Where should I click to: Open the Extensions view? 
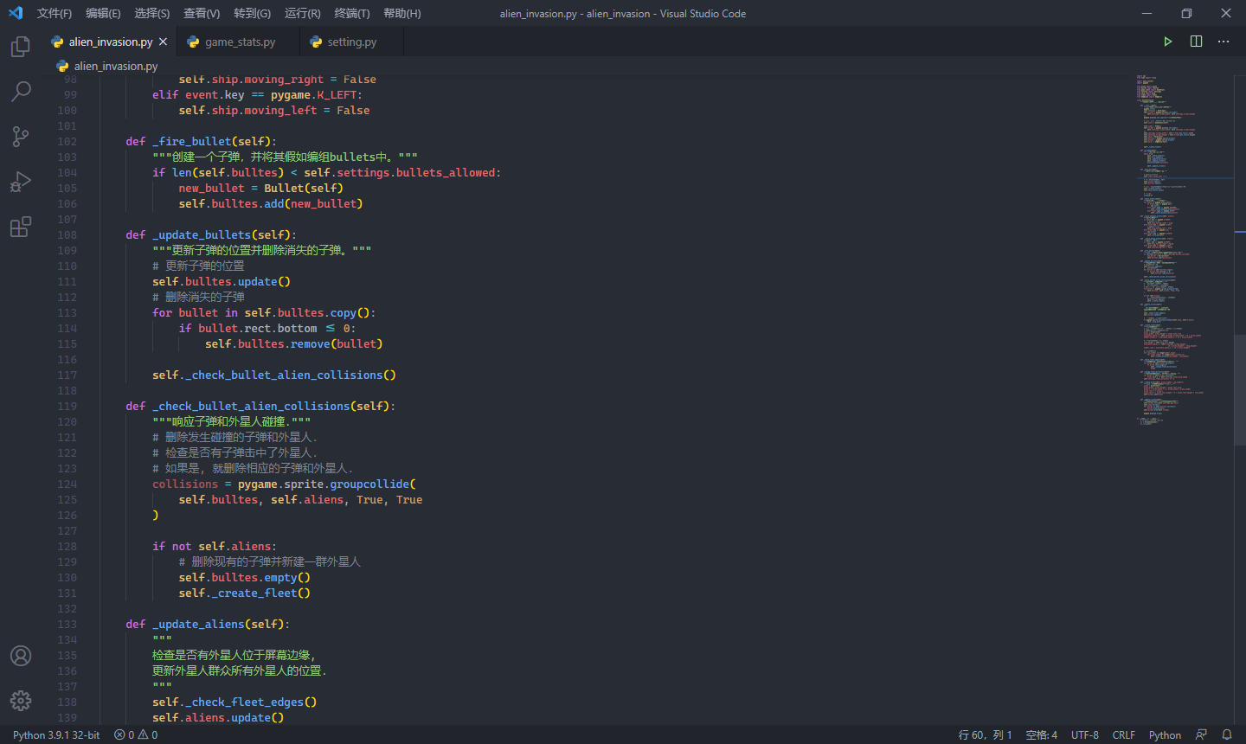point(21,227)
